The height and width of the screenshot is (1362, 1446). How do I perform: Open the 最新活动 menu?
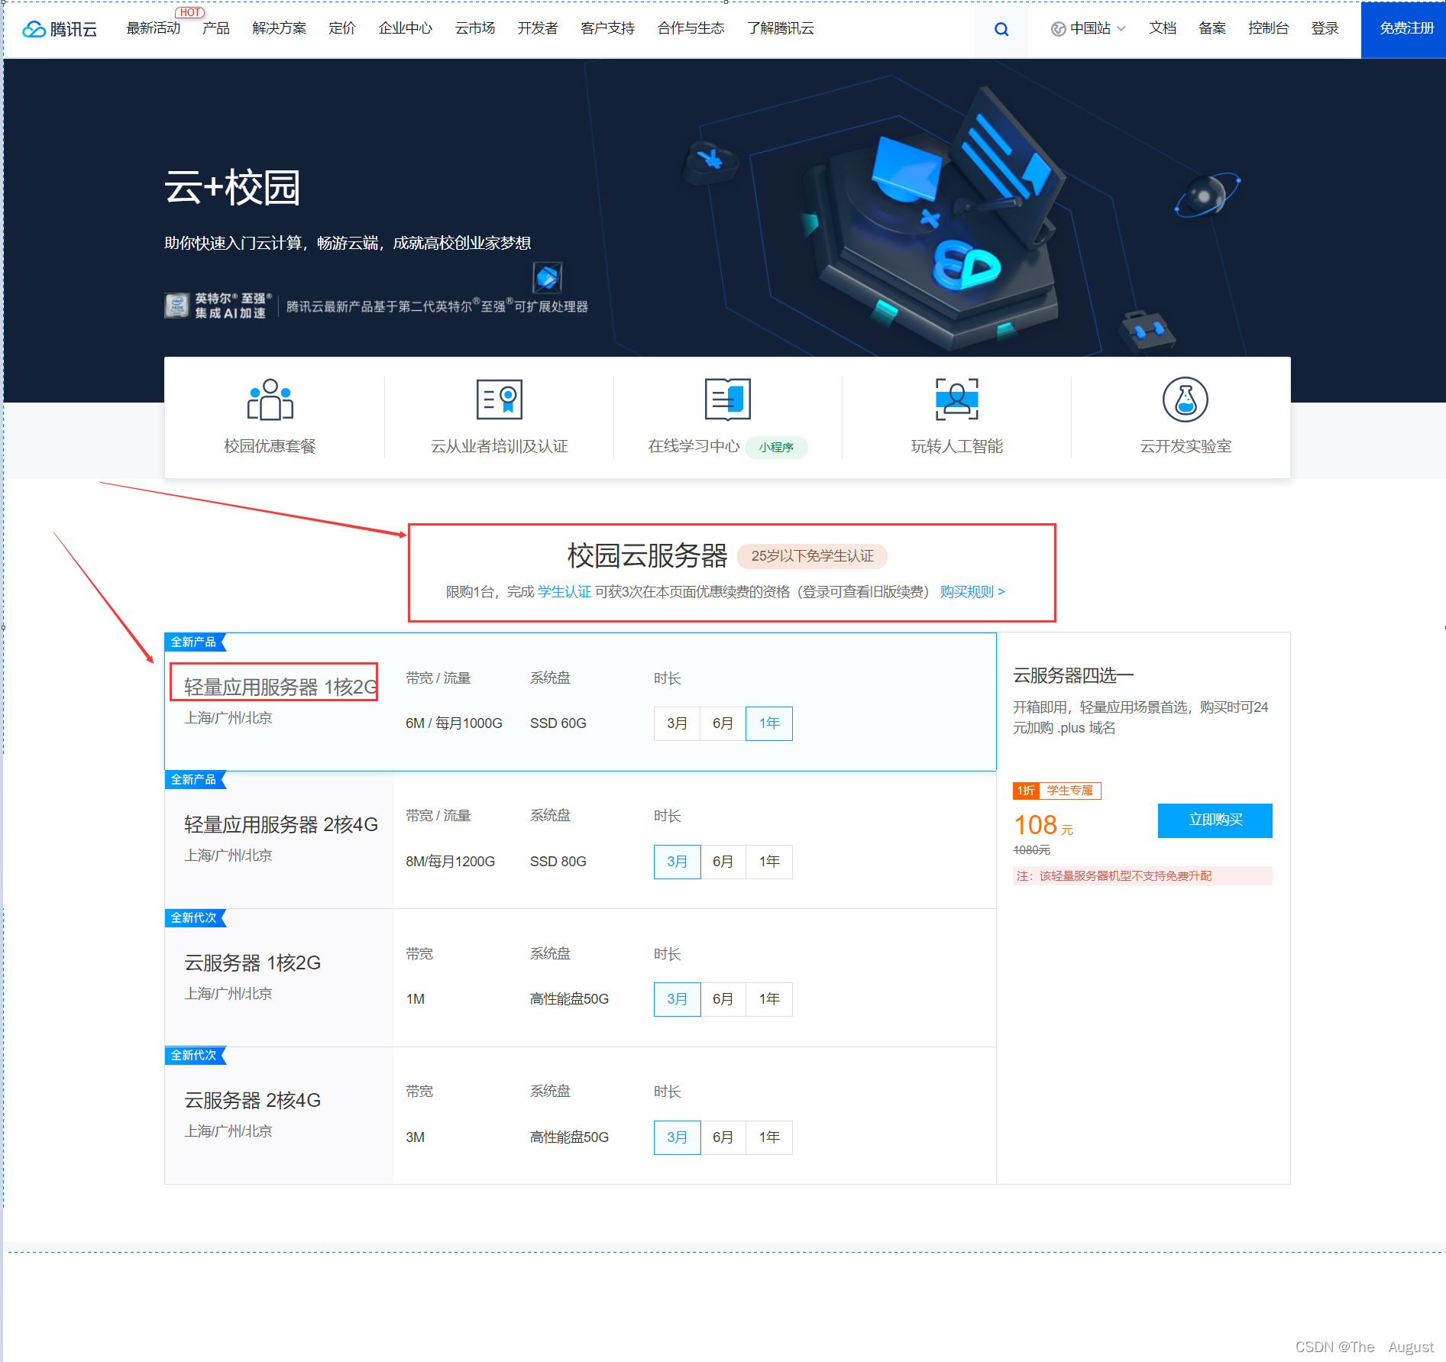point(154,29)
